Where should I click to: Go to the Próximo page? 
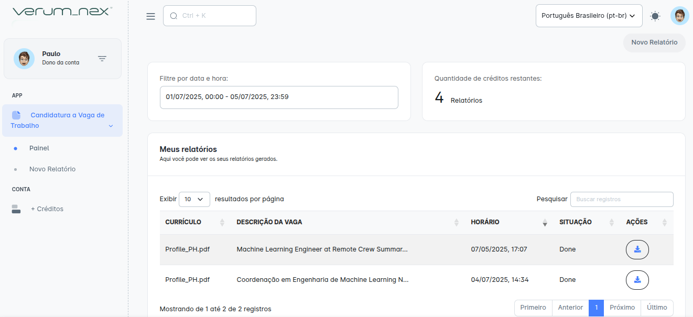(622, 308)
